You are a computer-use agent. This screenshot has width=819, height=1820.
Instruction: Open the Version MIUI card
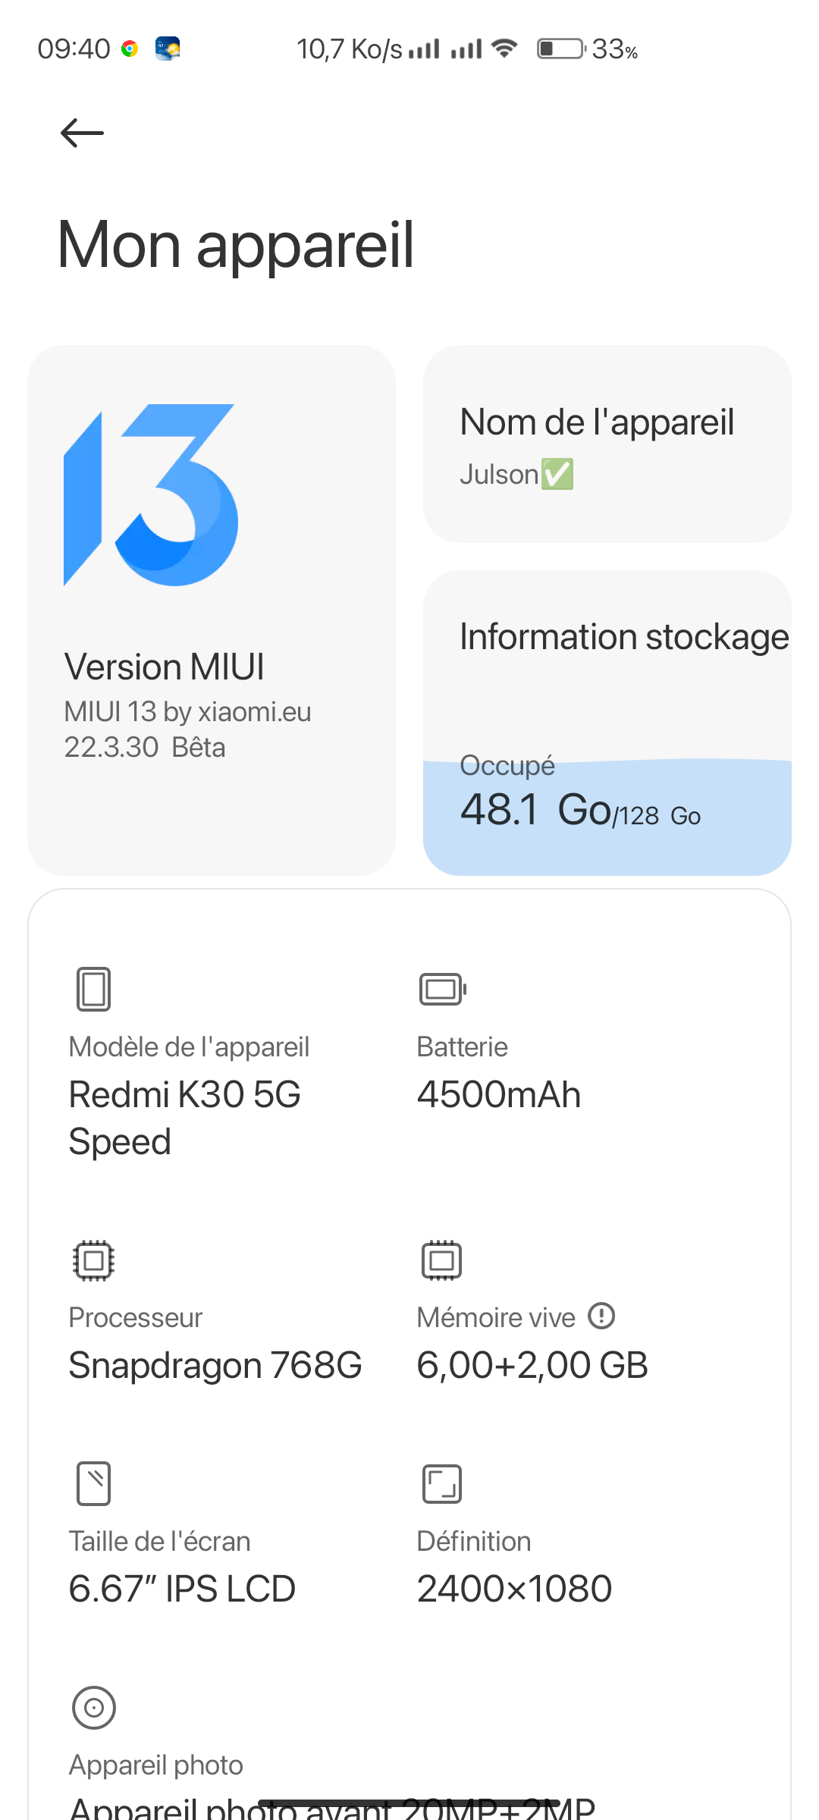tap(212, 610)
